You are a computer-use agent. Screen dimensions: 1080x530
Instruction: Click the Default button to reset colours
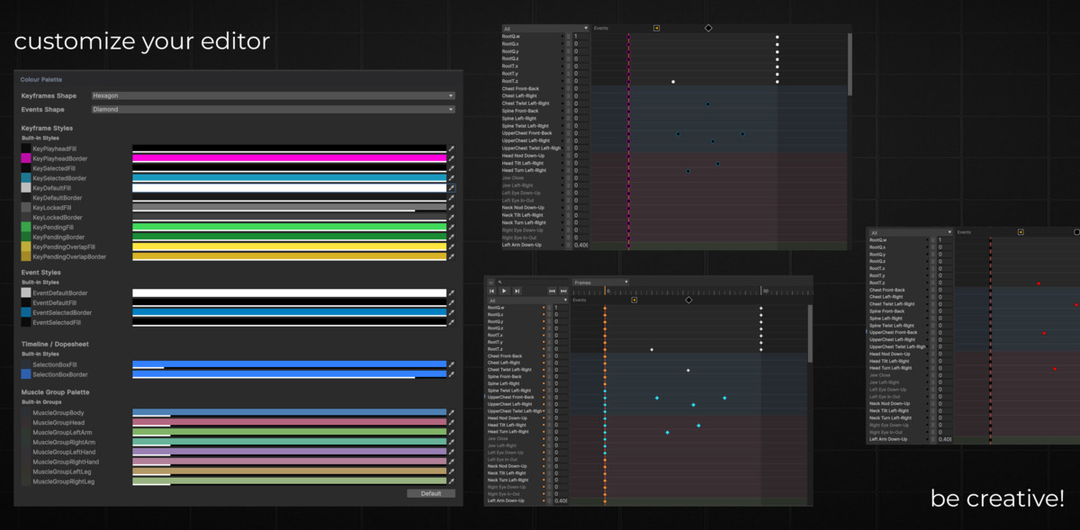(431, 493)
